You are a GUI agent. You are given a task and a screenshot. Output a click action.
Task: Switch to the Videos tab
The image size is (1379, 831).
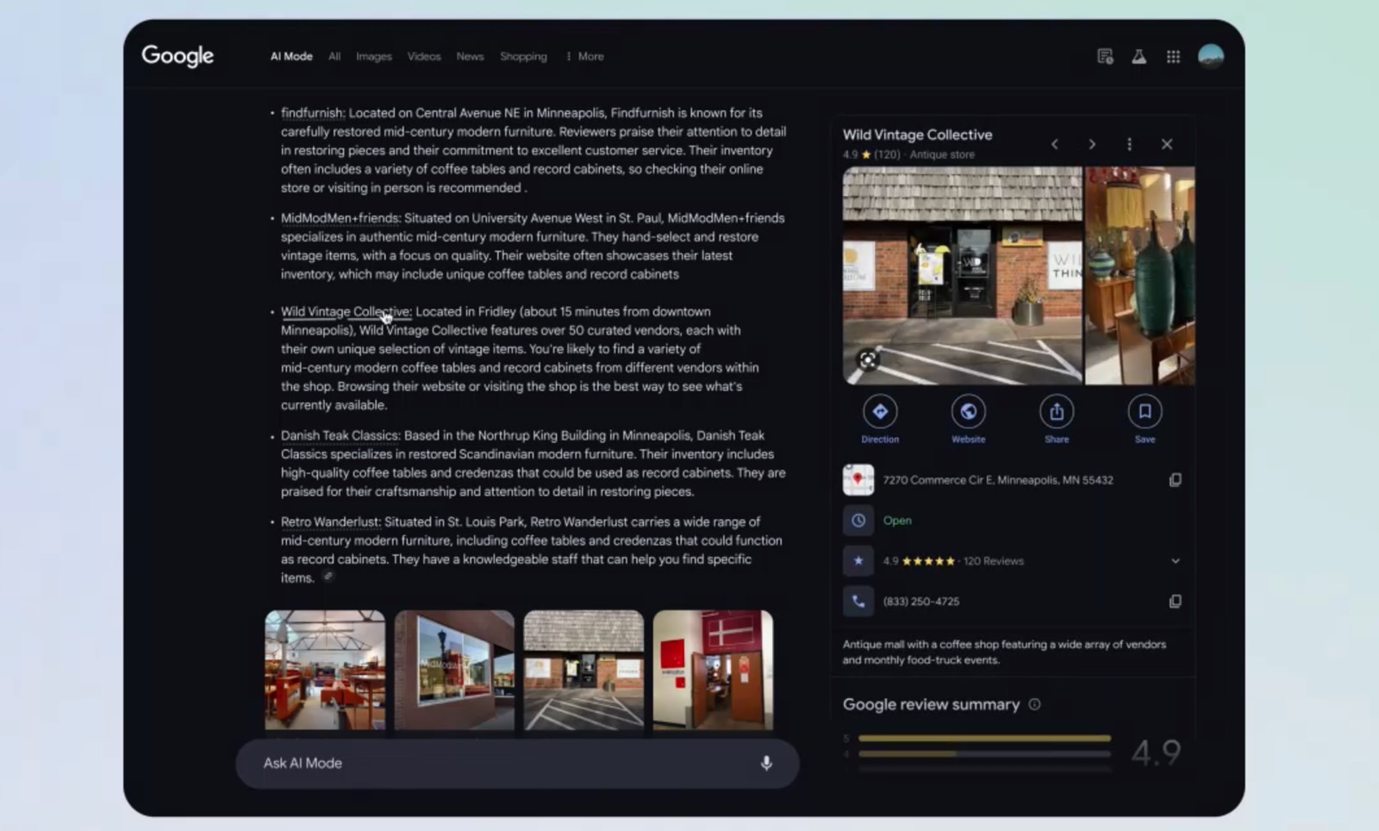click(424, 57)
